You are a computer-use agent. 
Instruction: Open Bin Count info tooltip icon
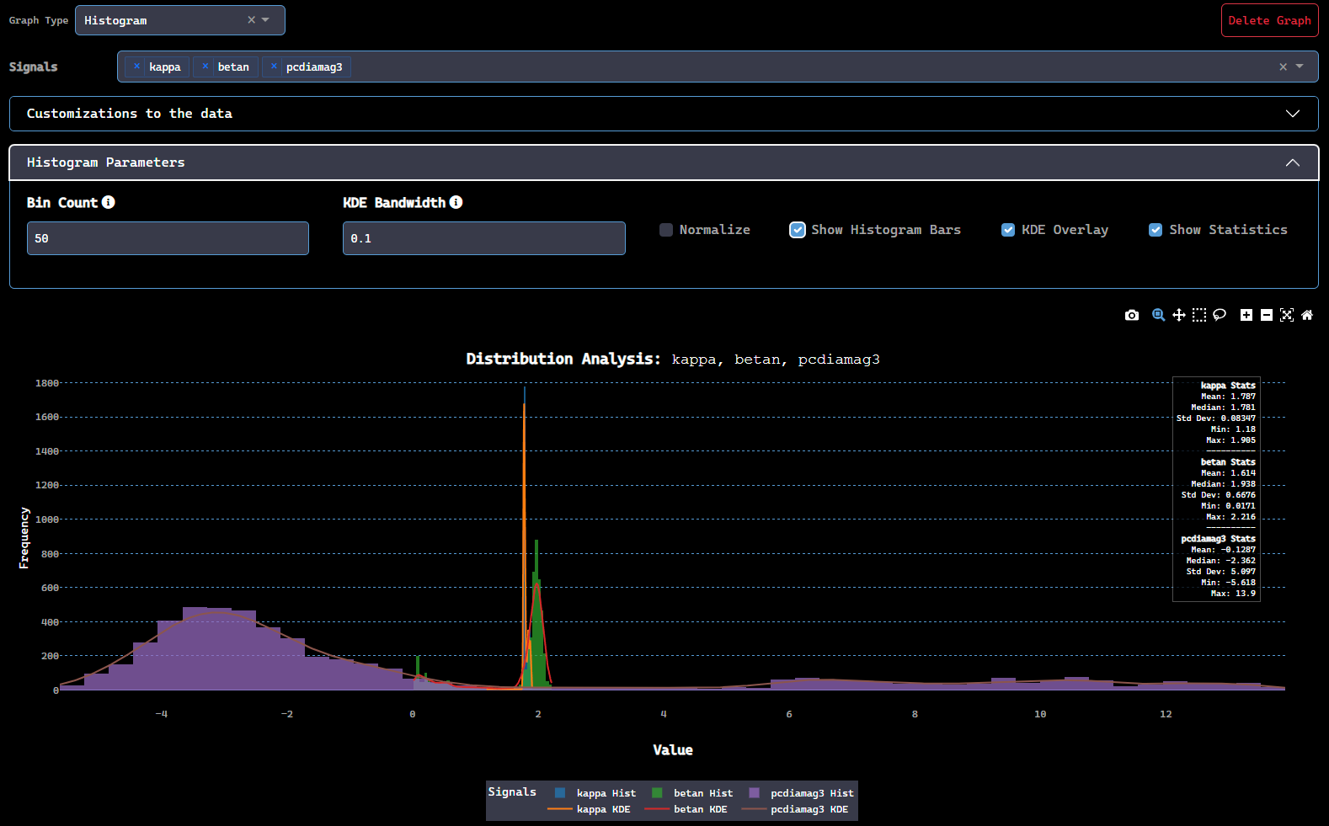109,202
